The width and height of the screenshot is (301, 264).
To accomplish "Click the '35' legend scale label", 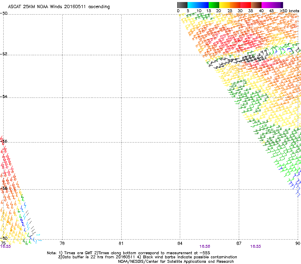I will (251, 11).
